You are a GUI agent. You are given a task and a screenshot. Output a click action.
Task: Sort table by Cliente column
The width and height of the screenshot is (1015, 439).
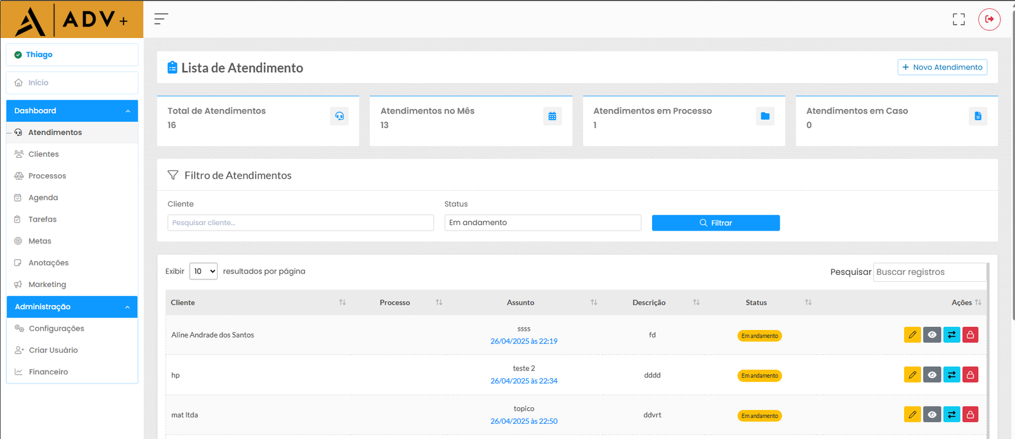click(257, 303)
